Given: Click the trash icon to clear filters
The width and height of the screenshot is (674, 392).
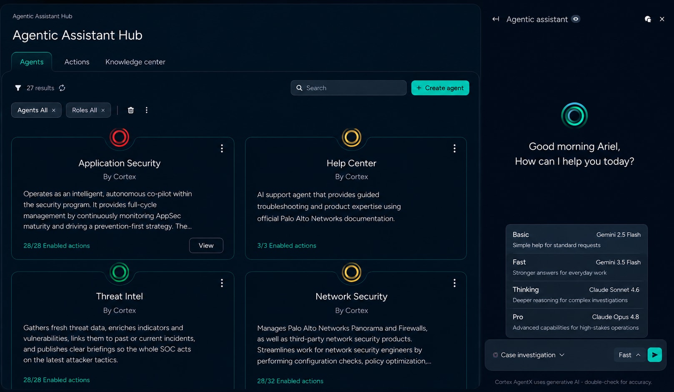Looking at the screenshot, I should 131,110.
